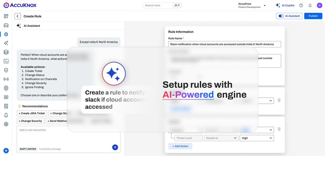Viewport: 325px width, 180px height.
Task: Open the bug/findings section in the sidebar
Action: 6,34
